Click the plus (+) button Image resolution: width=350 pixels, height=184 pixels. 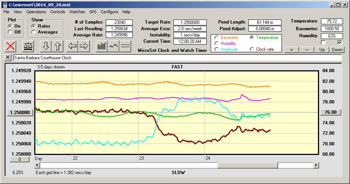291,50
